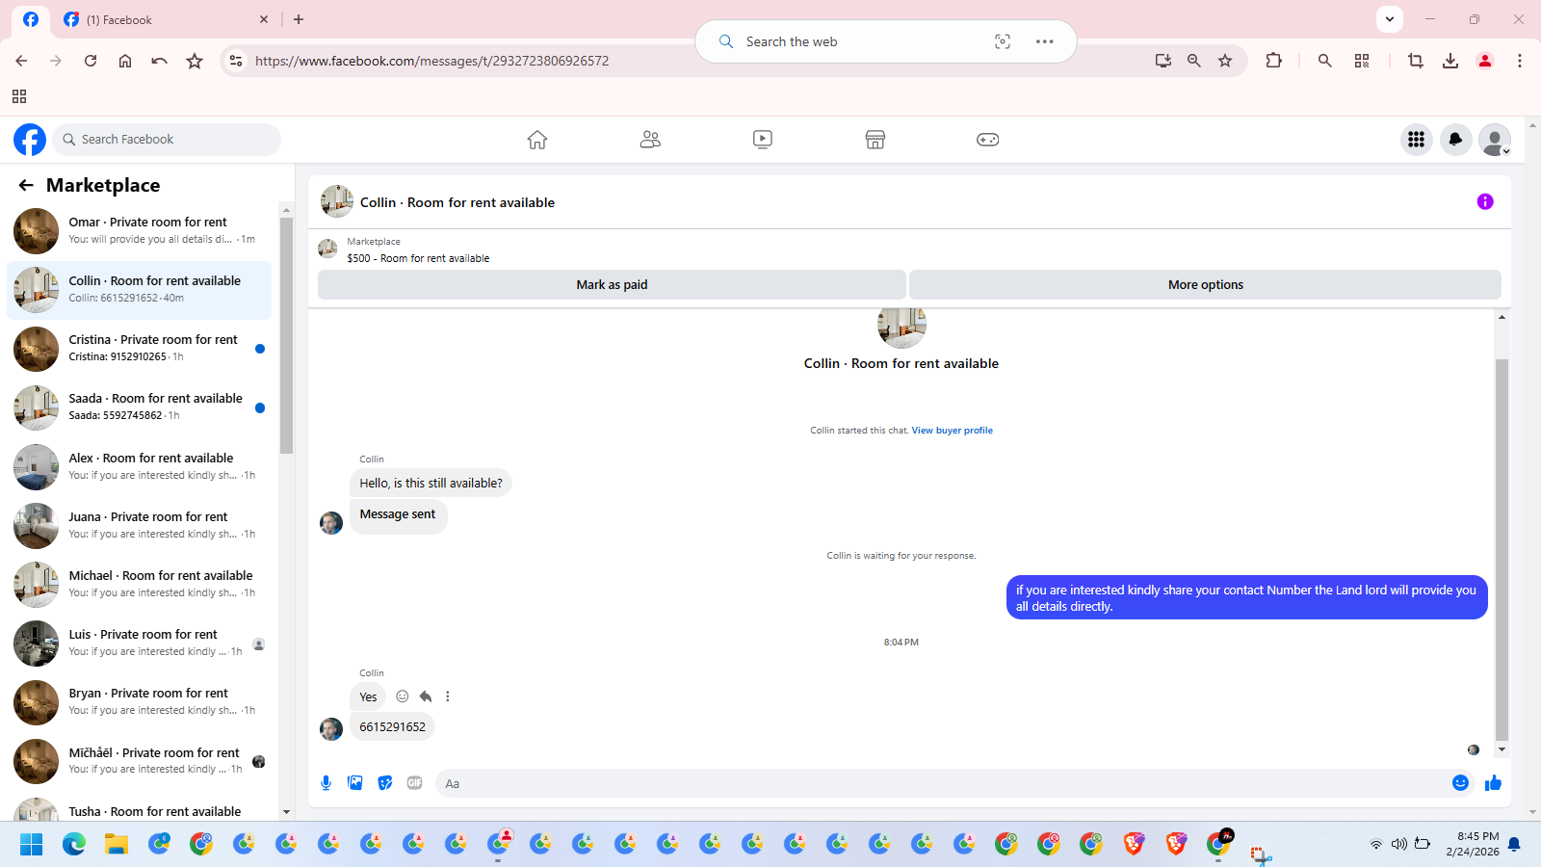
Task: Select Collin Room for rent available chat
Action: pyautogui.click(x=140, y=290)
